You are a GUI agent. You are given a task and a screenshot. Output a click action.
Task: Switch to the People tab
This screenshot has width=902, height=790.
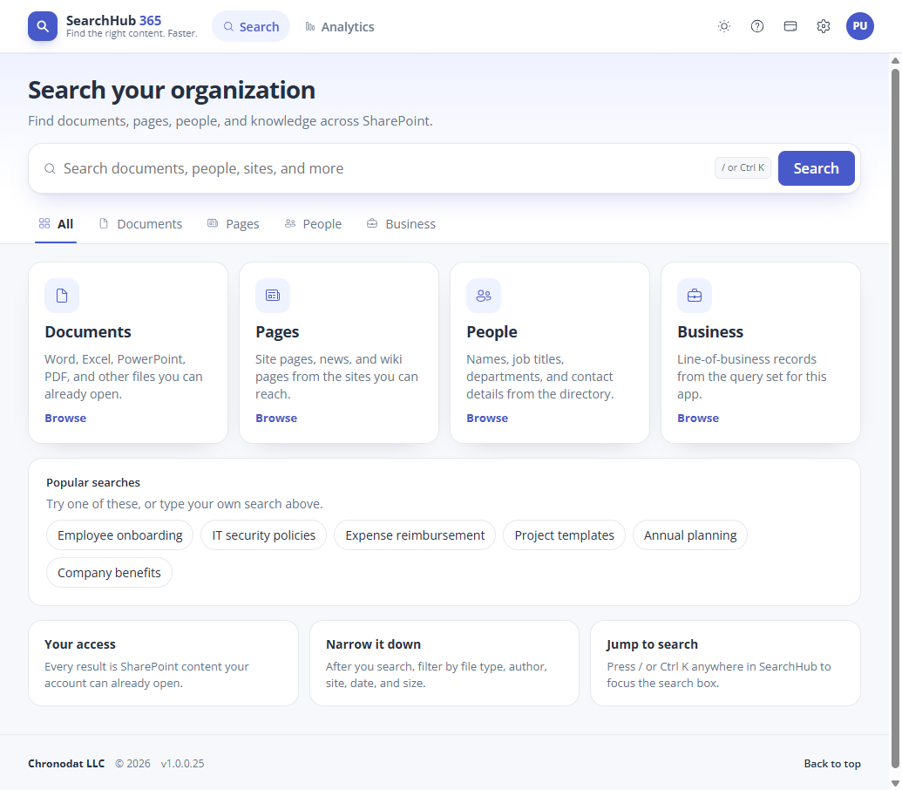(x=314, y=224)
